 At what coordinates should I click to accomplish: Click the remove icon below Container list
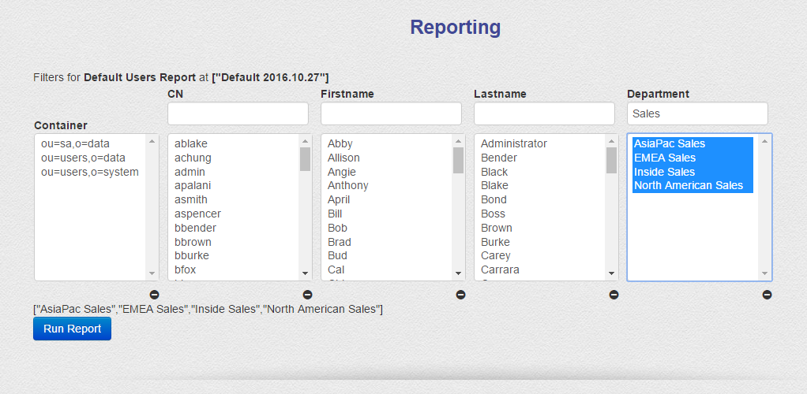(154, 295)
